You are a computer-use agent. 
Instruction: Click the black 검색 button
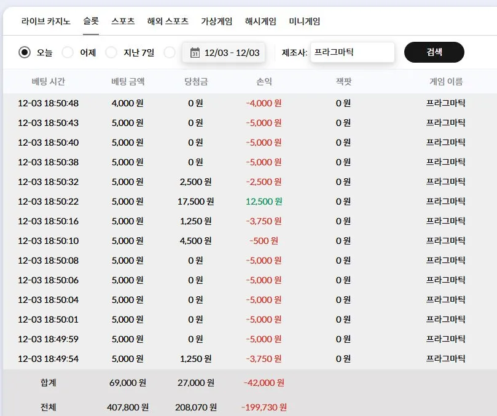pos(434,52)
